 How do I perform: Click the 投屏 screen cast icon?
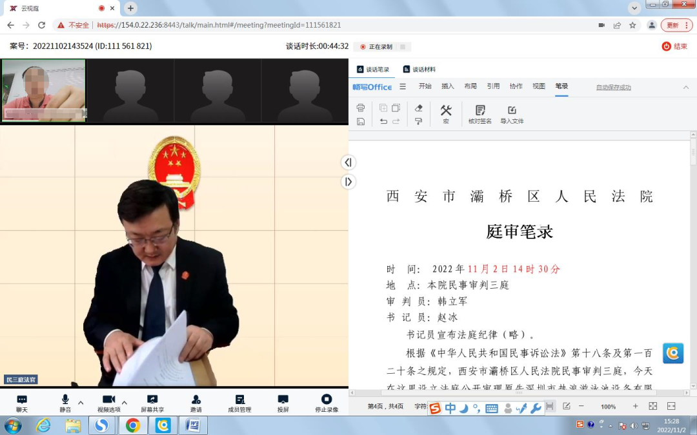coord(283,403)
